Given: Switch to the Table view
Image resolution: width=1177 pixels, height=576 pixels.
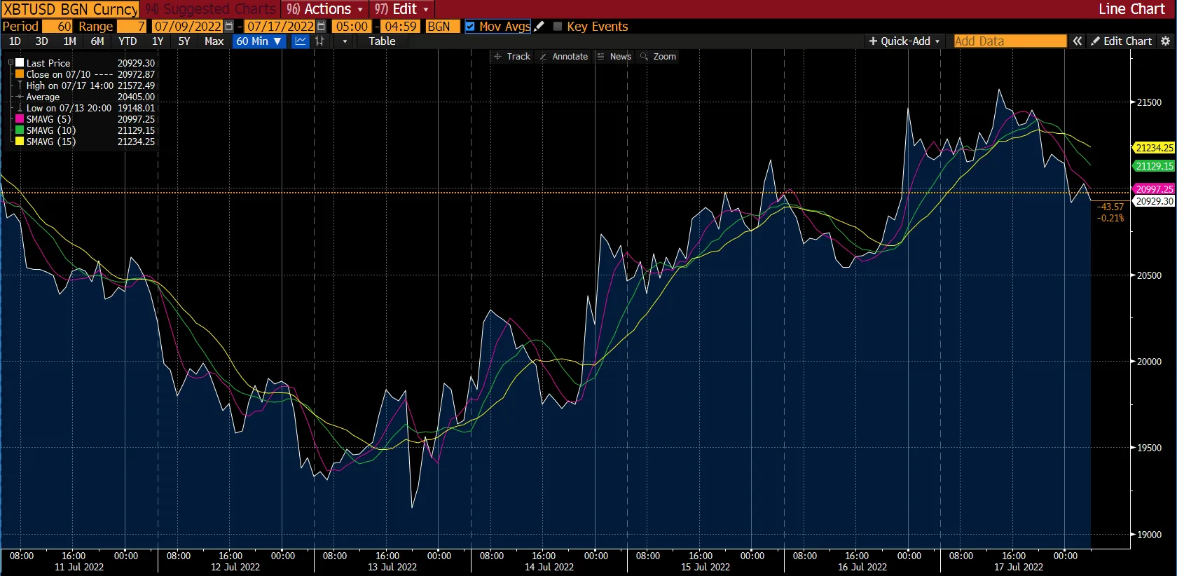Looking at the screenshot, I should tap(382, 41).
